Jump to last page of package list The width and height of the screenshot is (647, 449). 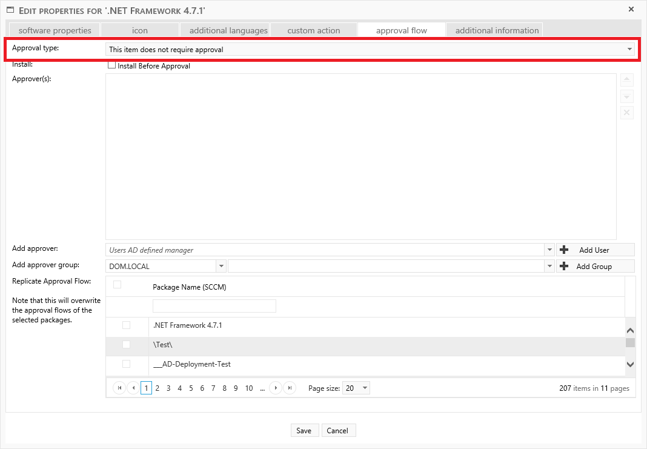coord(290,388)
